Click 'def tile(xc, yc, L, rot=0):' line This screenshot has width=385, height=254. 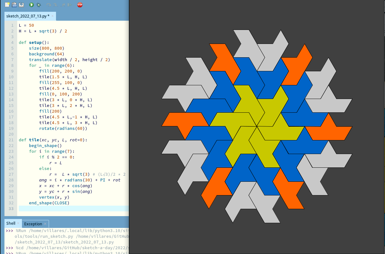pyautogui.click(x=53, y=140)
